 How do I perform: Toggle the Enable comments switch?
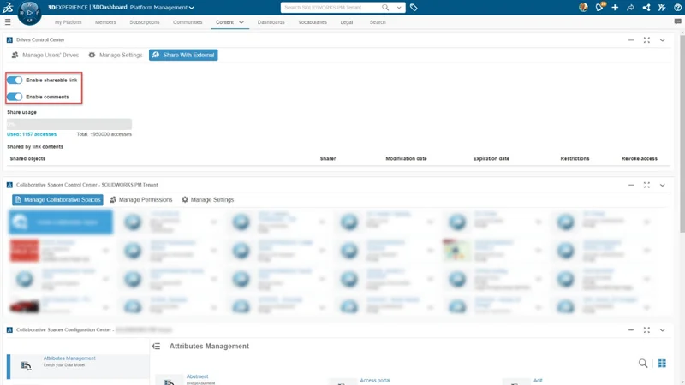(x=15, y=97)
